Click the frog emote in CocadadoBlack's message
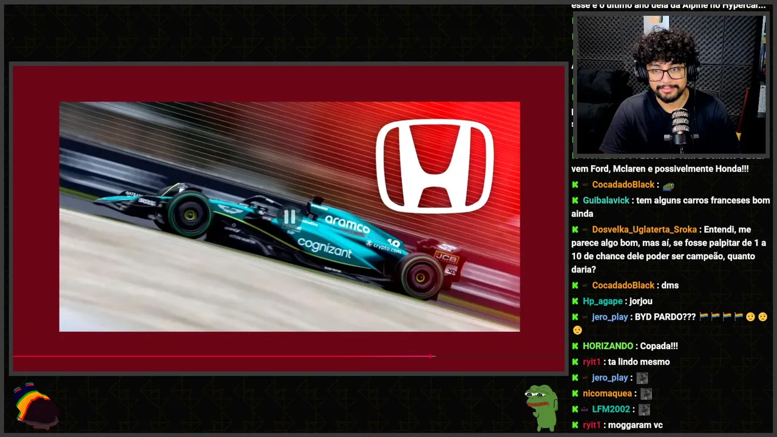777x437 pixels. pos(668,185)
